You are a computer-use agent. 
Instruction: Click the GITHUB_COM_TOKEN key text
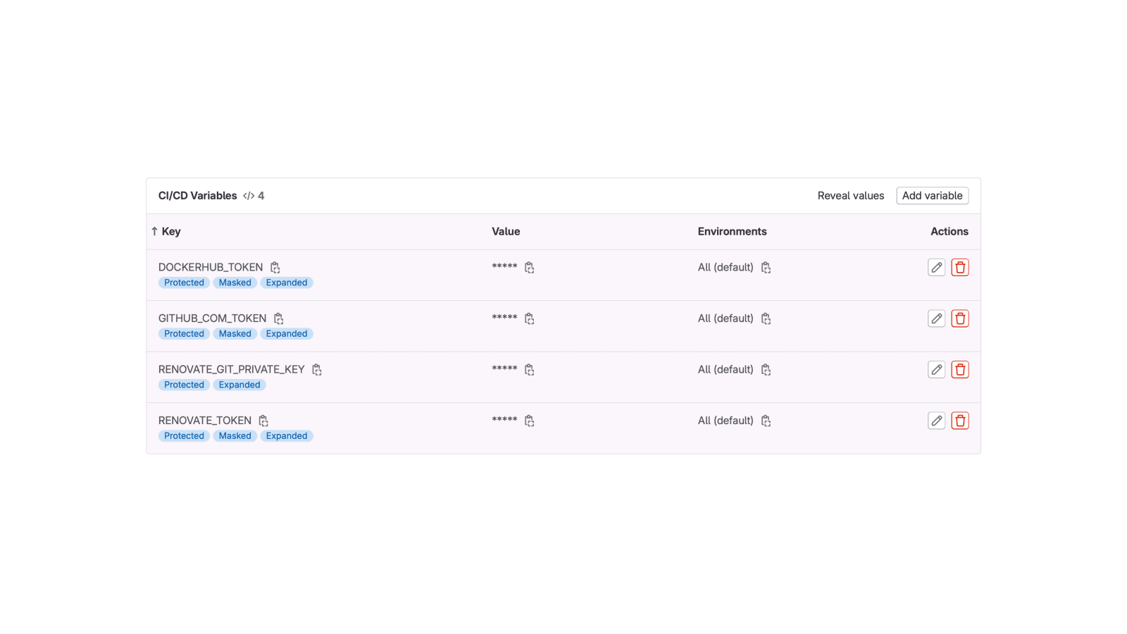click(212, 318)
